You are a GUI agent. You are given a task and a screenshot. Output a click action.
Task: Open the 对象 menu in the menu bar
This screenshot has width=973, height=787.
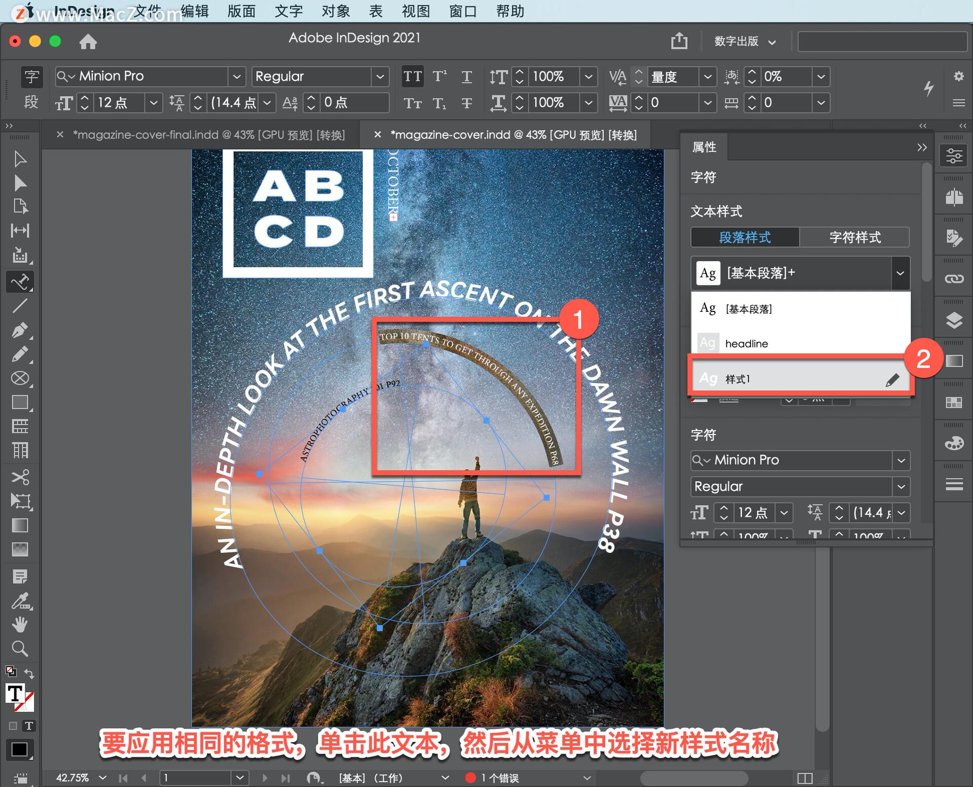click(x=334, y=11)
